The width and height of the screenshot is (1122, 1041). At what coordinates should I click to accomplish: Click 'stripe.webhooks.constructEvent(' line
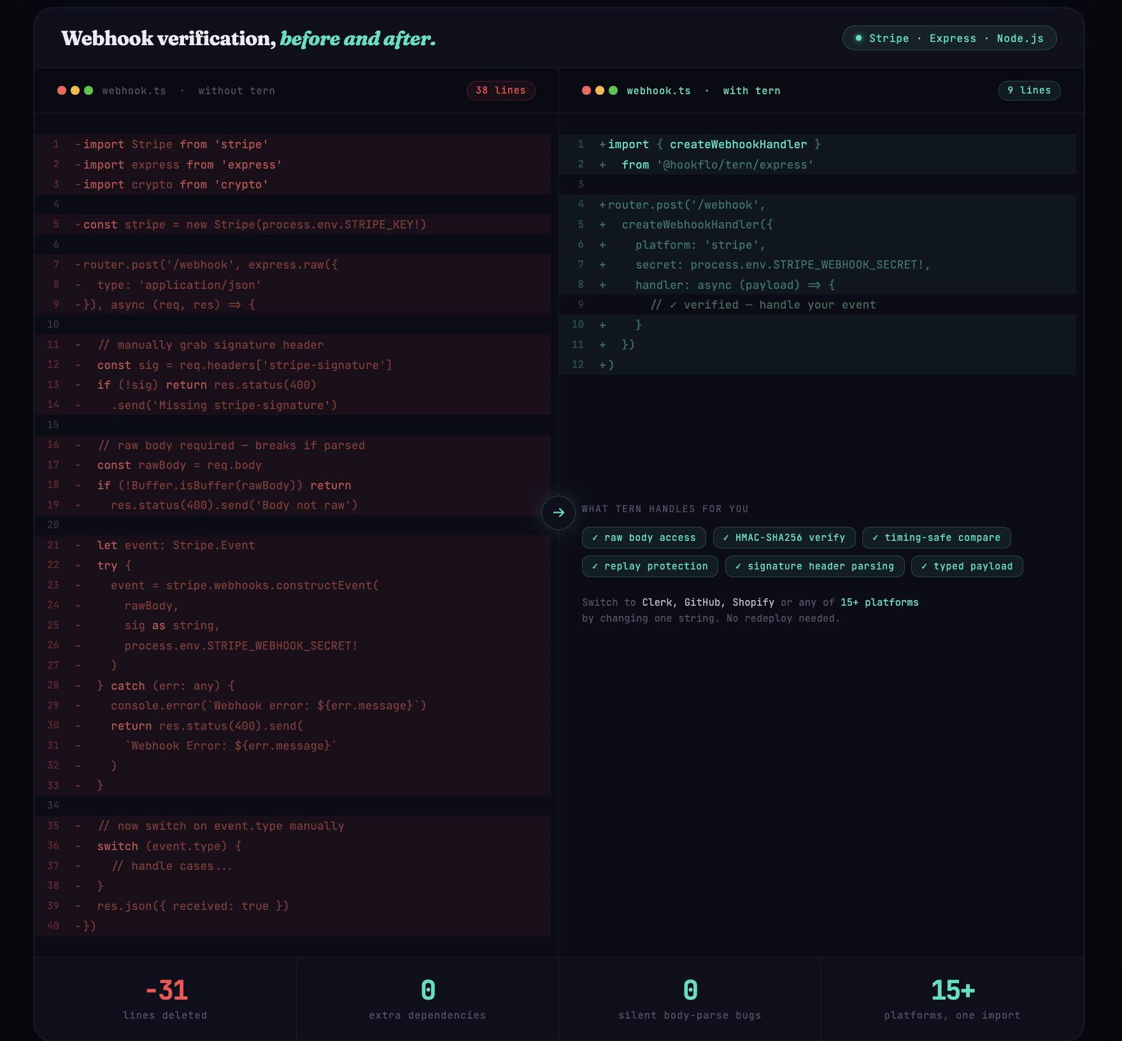[293, 585]
